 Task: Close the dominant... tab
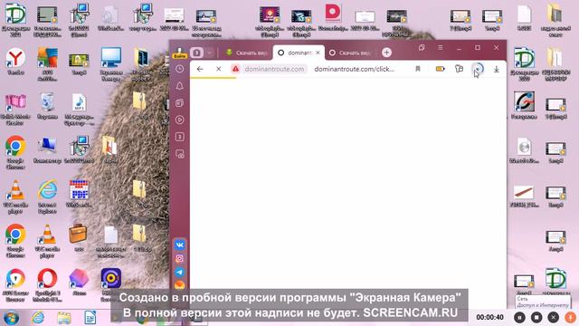coord(318,53)
